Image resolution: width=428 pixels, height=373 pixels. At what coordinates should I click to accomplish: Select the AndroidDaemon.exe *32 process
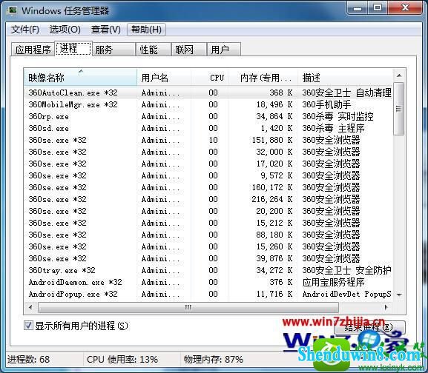(x=208, y=282)
